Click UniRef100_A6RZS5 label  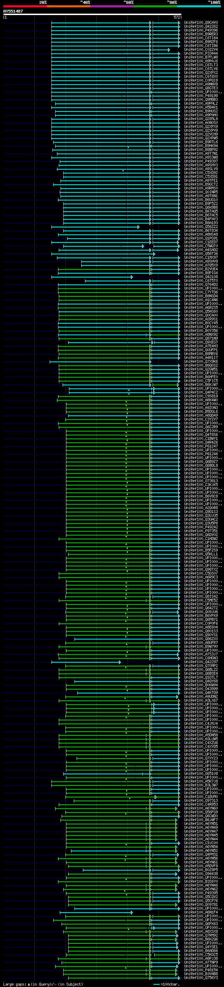coord(201,308)
